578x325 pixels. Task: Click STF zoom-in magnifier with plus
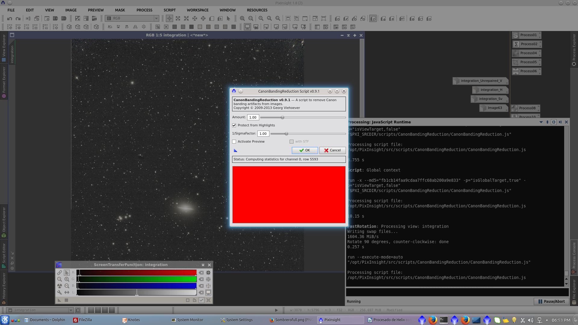(x=67, y=279)
